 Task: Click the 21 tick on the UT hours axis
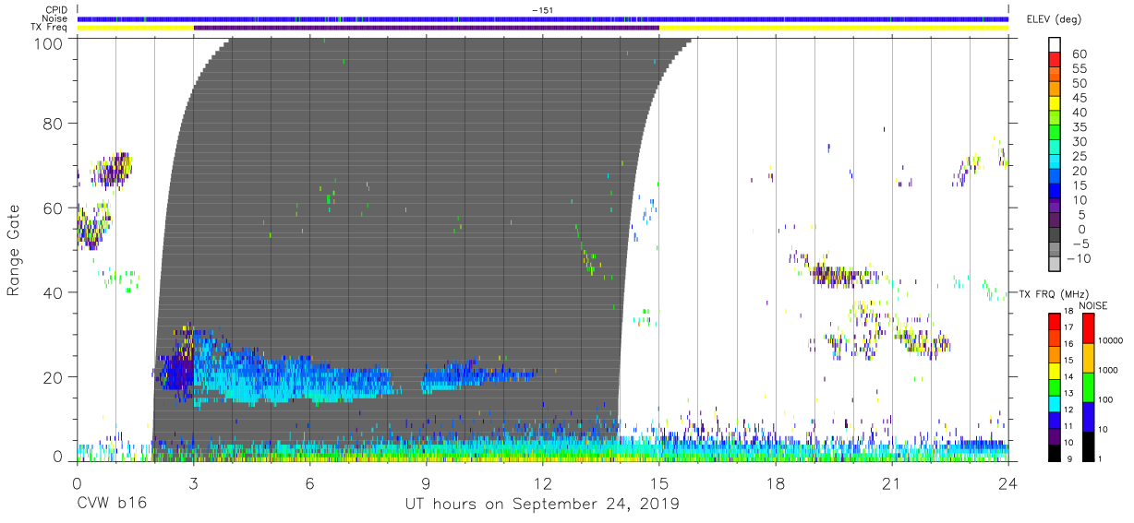(892, 482)
